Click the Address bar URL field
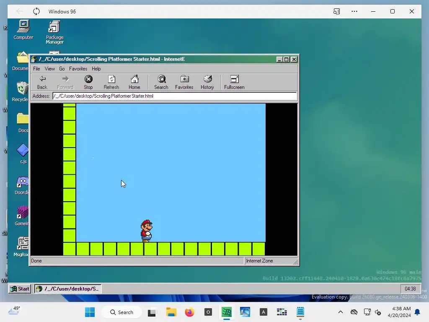Image resolution: width=429 pixels, height=322 pixels. tap(175, 96)
